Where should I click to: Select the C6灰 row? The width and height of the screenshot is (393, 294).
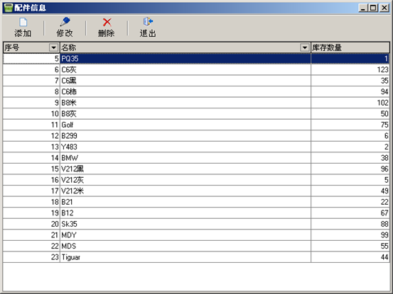[196, 69]
